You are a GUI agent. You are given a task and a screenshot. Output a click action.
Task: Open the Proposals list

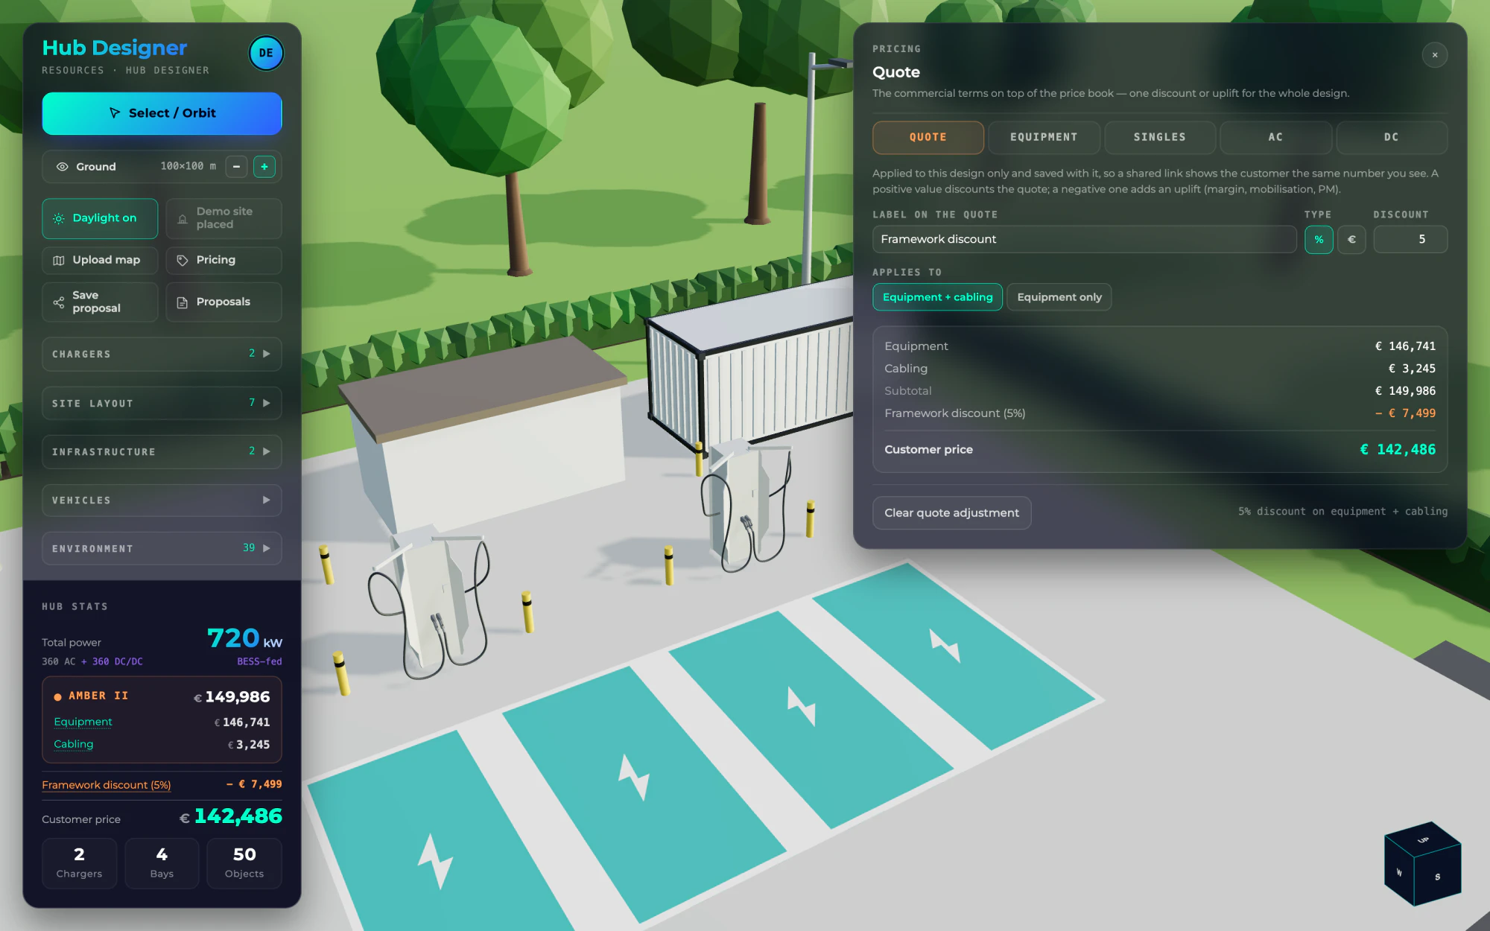coord(223,302)
